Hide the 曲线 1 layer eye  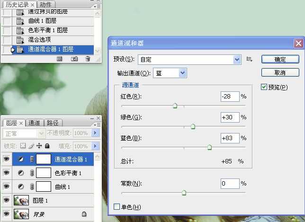(7, 186)
